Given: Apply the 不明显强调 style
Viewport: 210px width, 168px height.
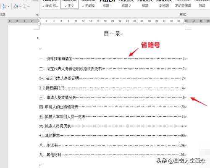Looking at the screenshot, I should tap(183, 5).
